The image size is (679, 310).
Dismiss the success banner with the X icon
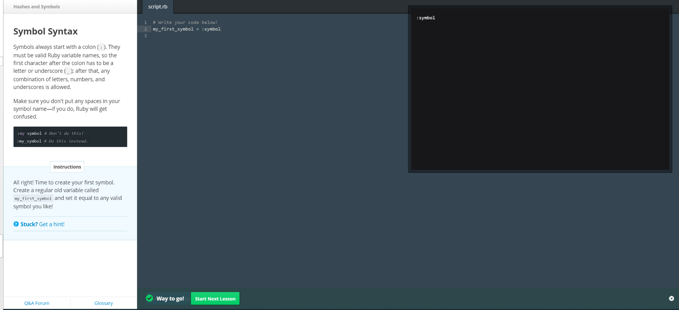pyautogui.click(x=671, y=298)
